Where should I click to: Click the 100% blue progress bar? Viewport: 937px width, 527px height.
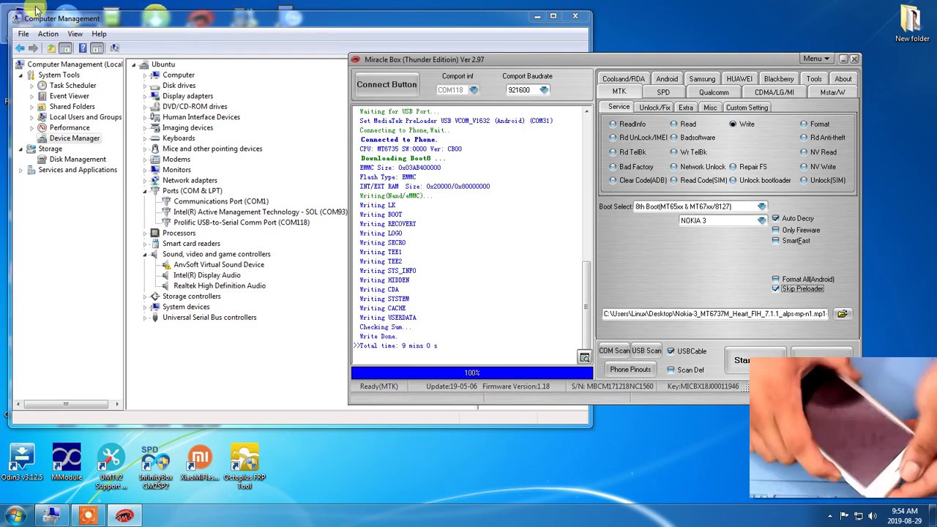472,373
